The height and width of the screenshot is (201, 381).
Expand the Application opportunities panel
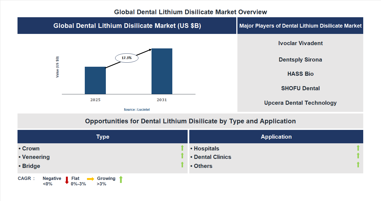tap(276, 136)
